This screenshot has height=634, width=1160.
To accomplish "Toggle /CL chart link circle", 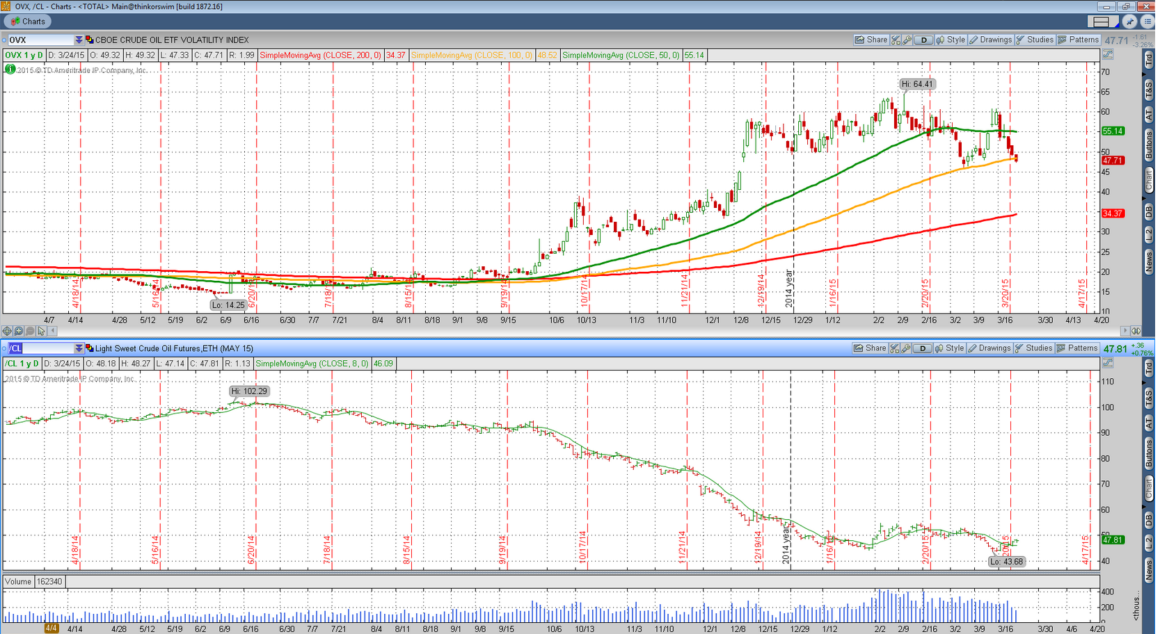I will pos(4,348).
